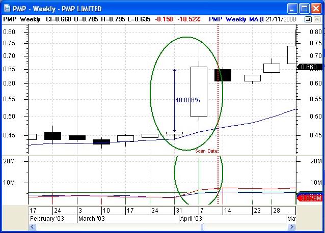The width and height of the screenshot is (325, 233).
Task: Click the 'H=0.795' high value
Action: pos(113,19)
